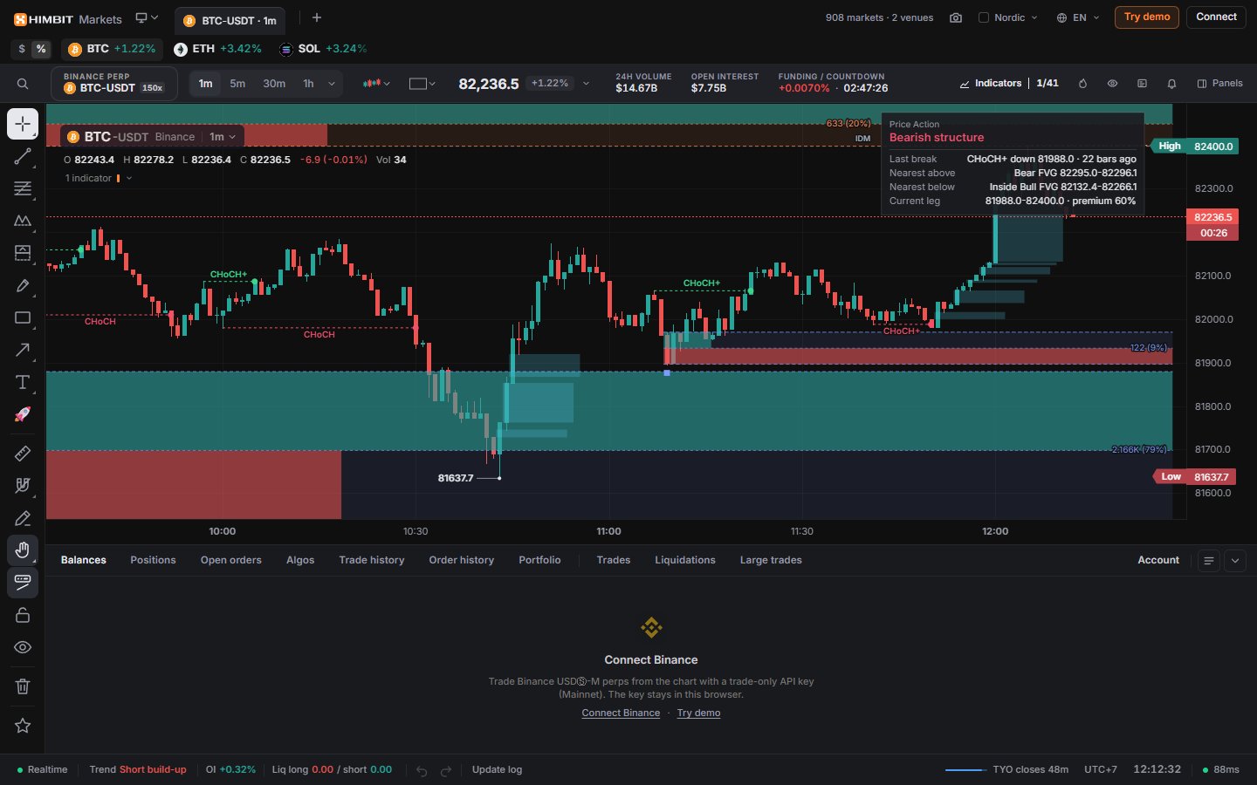Viewport: 1257px width, 785px height.
Task: Toggle the Nordic theme checkbox
Action: tap(984, 17)
